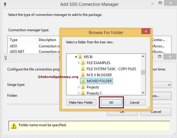Open the Usage type dropdown arrow
Screen dimensions: 177x138
pos(169,85)
